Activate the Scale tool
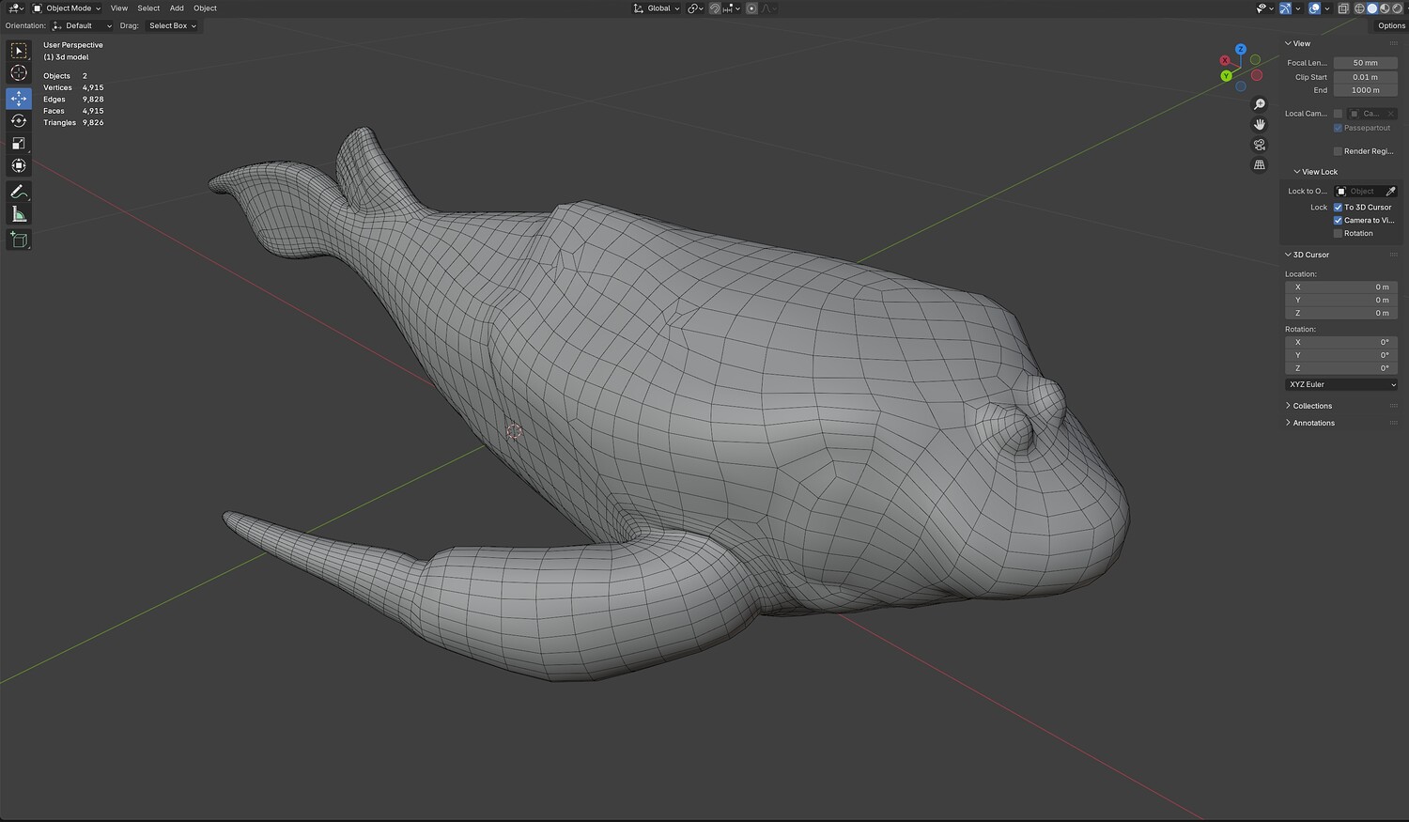Viewport: 1409px width, 822px height. pos(19,143)
